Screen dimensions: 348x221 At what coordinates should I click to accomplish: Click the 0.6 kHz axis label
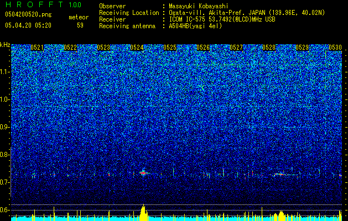(4, 210)
